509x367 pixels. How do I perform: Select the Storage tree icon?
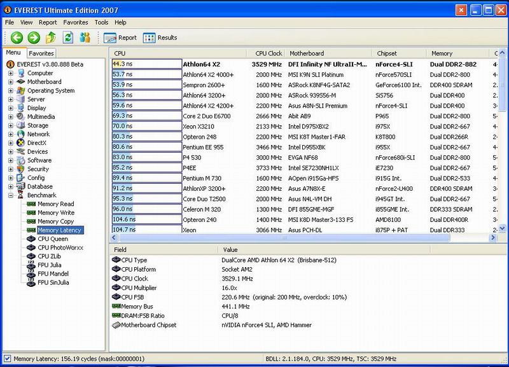[x=21, y=125]
